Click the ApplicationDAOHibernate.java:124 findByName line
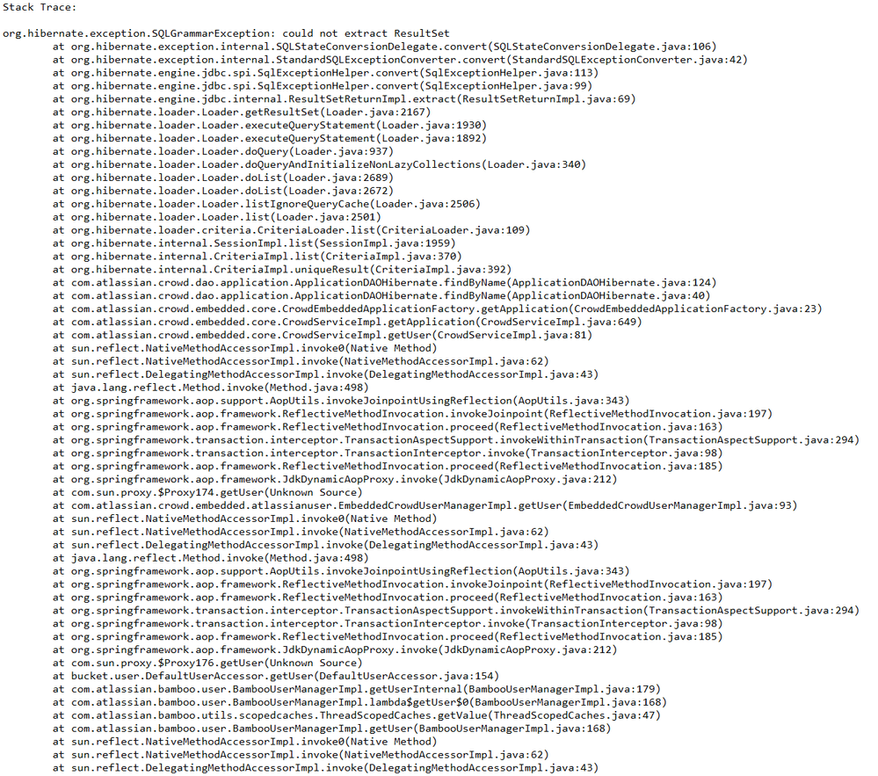 [x=385, y=283]
